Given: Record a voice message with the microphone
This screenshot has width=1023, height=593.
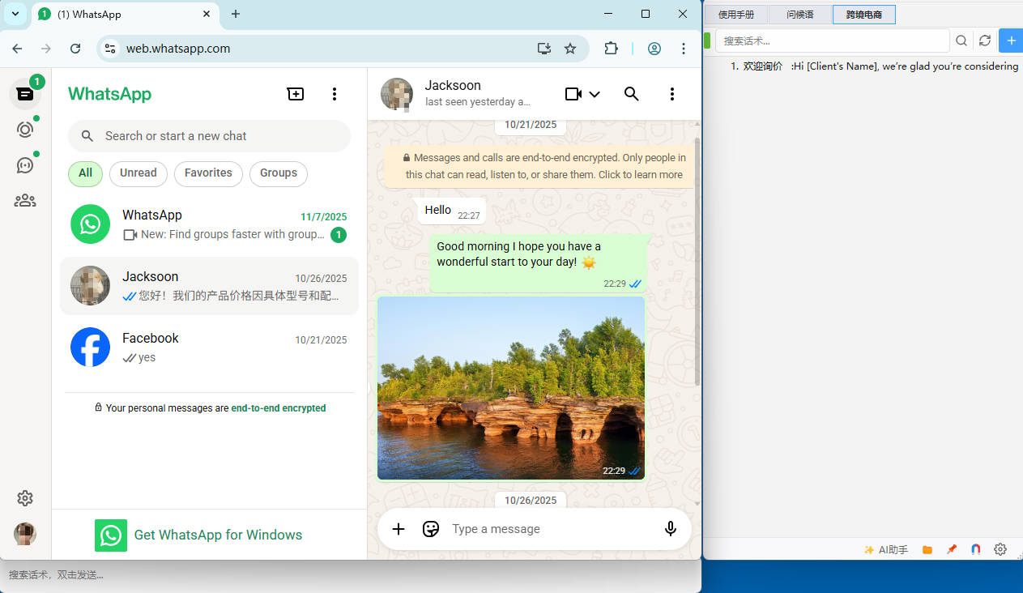Looking at the screenshot, I should click(670, 529).
